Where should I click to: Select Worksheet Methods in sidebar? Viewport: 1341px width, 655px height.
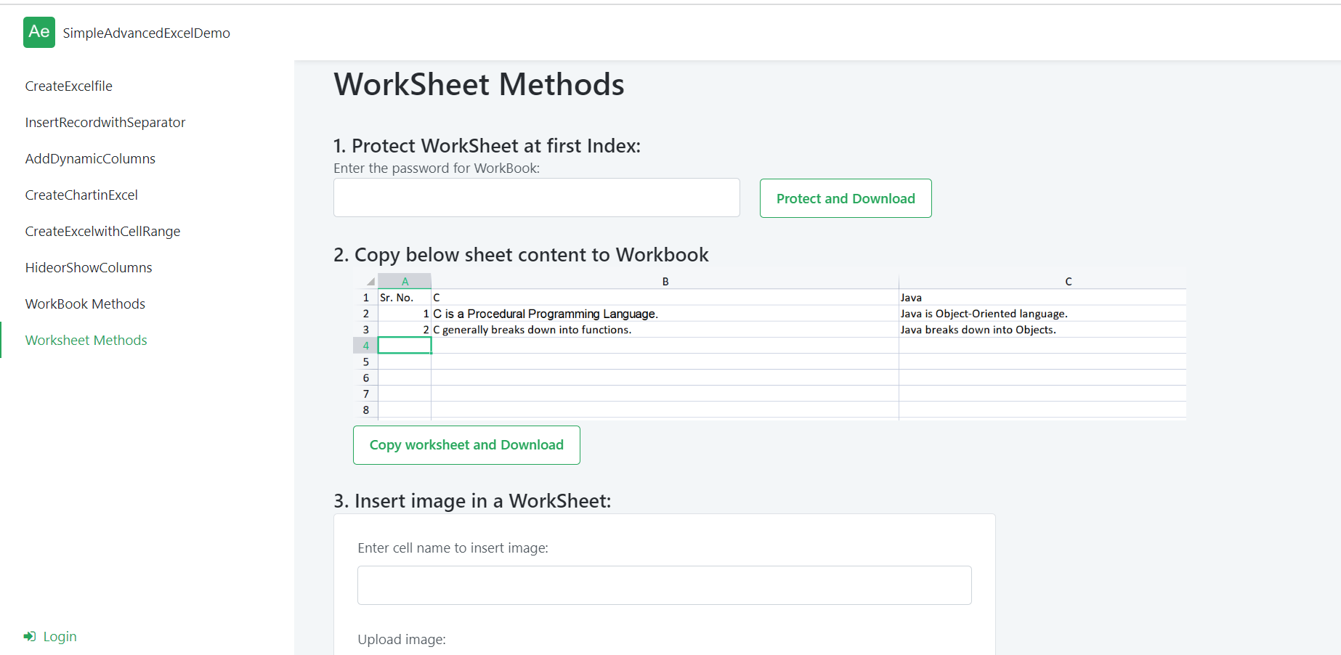(86, 341)
